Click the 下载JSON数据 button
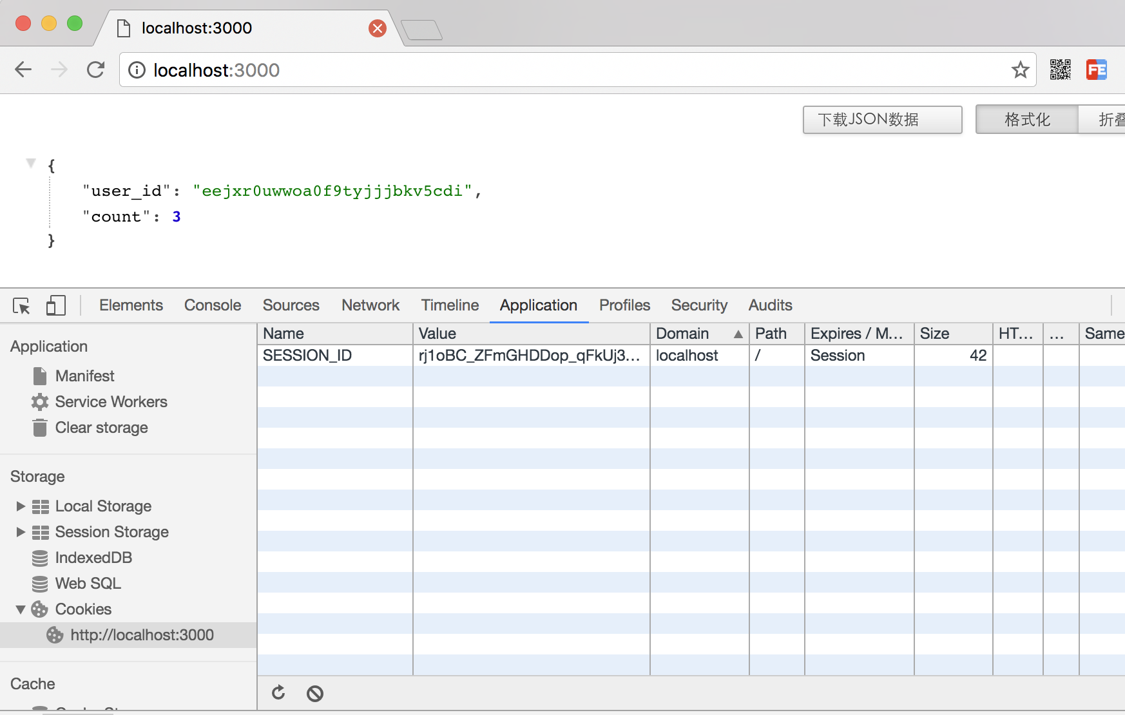Viewport: 1125px width, 715px height. (x=882, y=120)
